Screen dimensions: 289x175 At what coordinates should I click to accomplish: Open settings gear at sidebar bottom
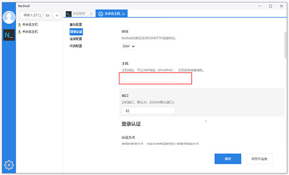pos(9,165)
